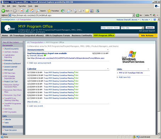The width and height of the screenshot is (161, 139).
Task: Click the EDS logo in site header
Action: [10, 28]
